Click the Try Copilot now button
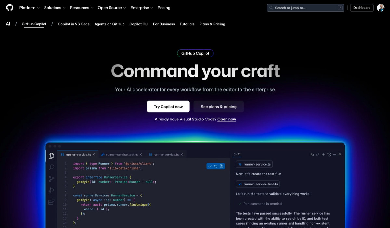 pos(168,106)
